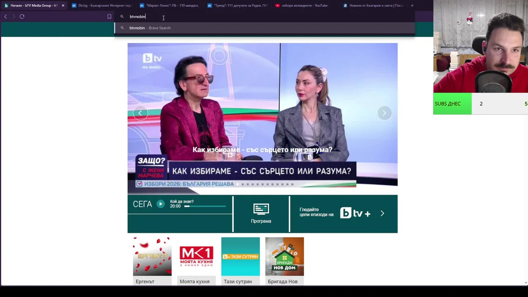The width and height of the screenshot is (528, 297).
Task: Click the Тази сутрин title text
Action: click(x=238, y=281)
